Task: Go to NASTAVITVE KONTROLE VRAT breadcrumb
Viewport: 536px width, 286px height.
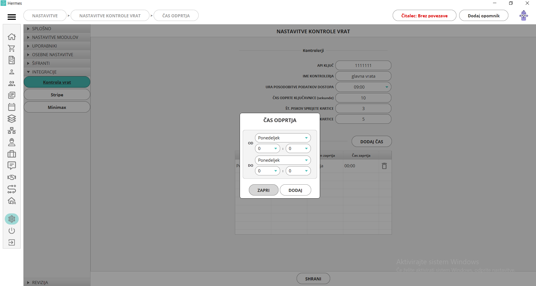Action: [110, 16]
